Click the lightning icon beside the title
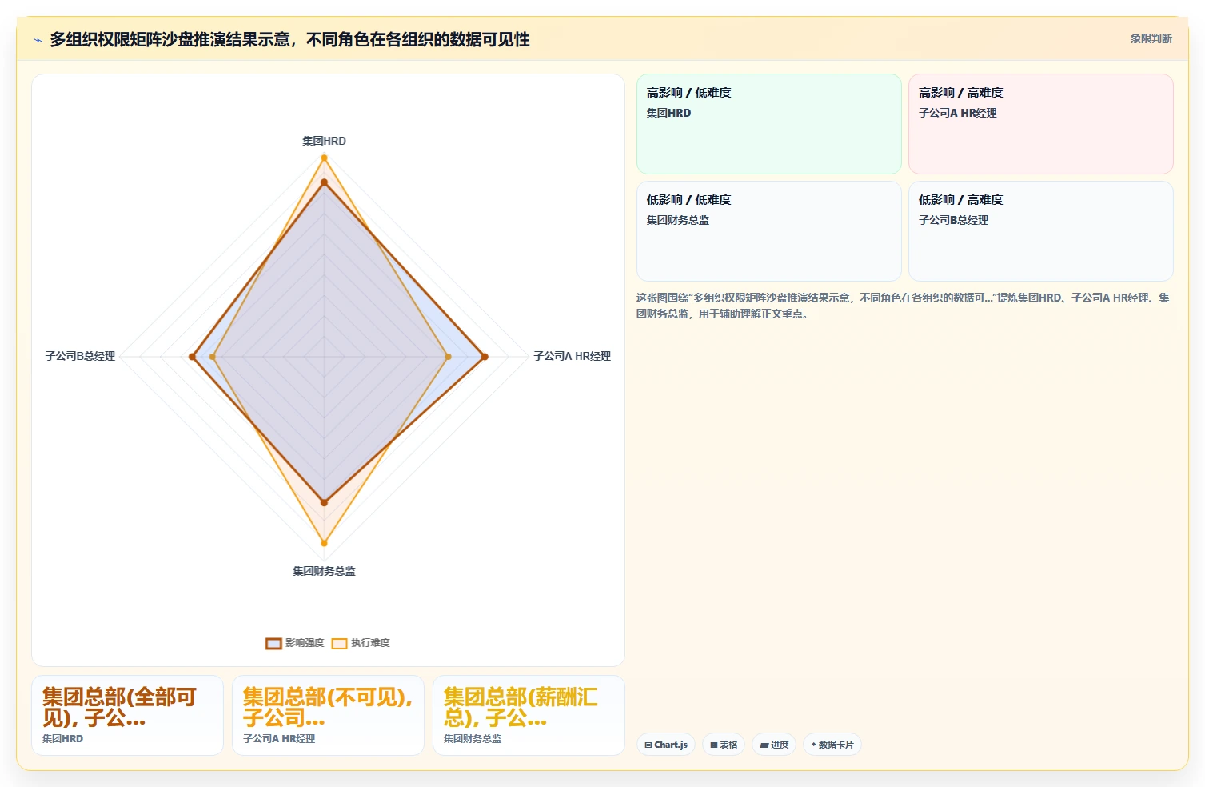This screenshot has width=1205, height=787. (38, 40)
